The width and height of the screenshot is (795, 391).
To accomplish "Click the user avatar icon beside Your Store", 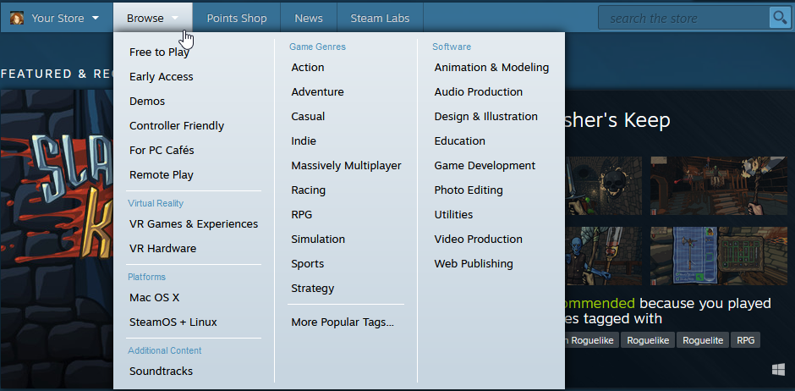I will pos(17,19).
